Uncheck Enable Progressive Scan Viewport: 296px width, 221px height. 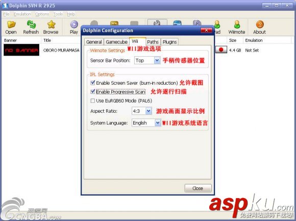93,91
